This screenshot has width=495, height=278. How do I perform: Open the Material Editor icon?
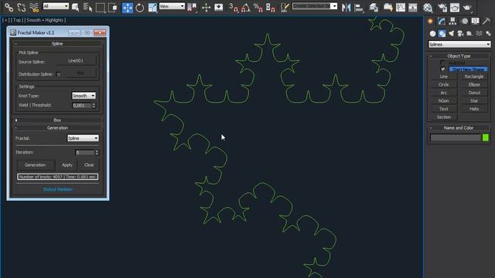tap(428, 7)
